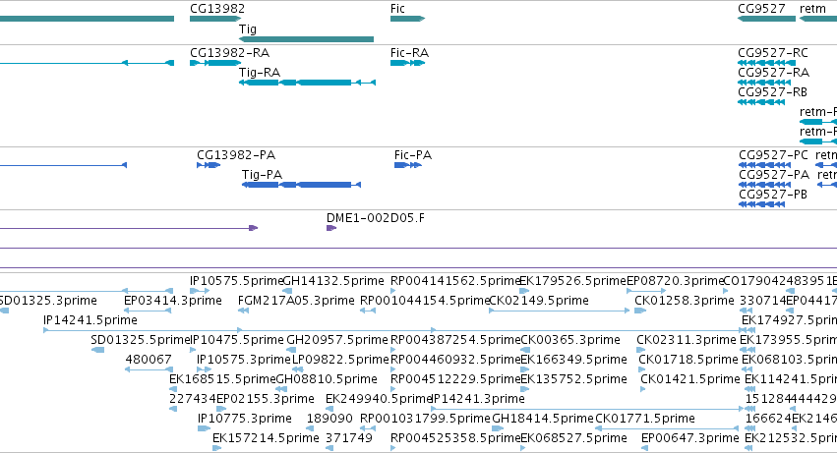
Task: Click EST CK00365.3prime
Action: [570, 340]
